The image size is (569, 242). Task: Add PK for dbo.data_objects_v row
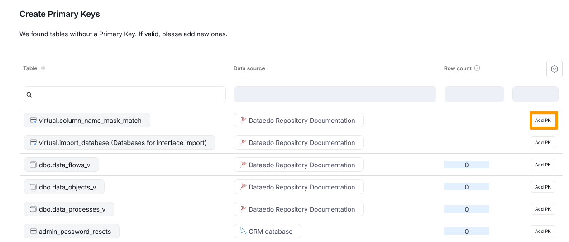click(543, 187)
